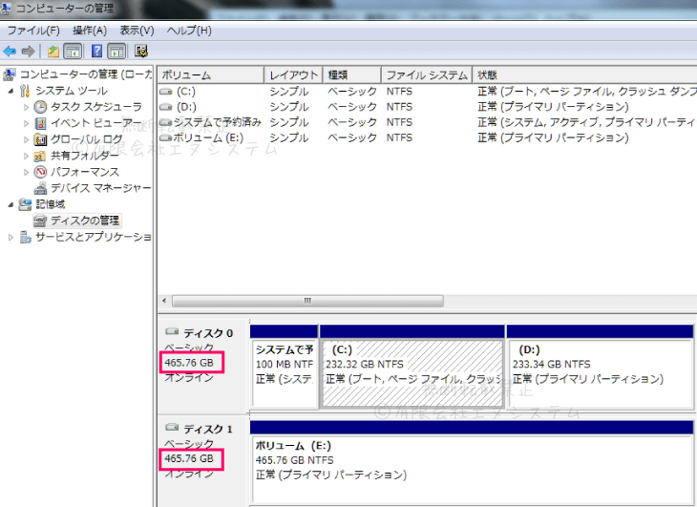Expand the 共有フォルダー node

coord(26,156)
